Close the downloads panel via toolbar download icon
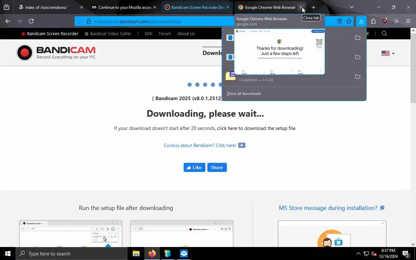Screen dimensions: 416x260 pos(361,21)
